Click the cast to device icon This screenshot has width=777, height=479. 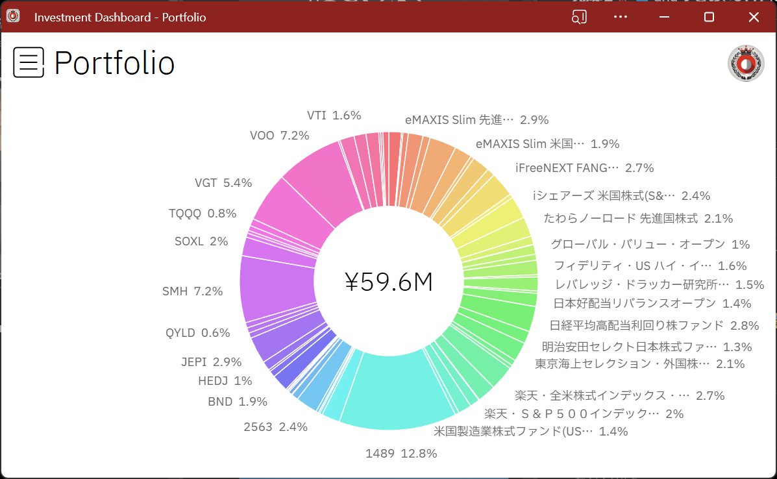tap(579, 18)
